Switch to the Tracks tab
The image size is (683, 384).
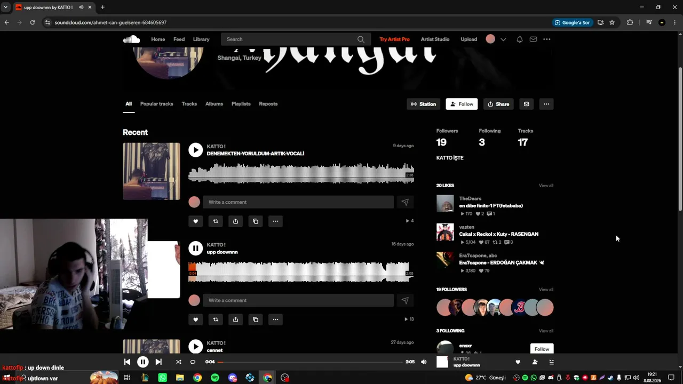pos(189,104)
